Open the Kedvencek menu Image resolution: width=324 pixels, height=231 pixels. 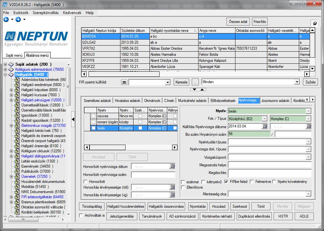tap(72, 13)
